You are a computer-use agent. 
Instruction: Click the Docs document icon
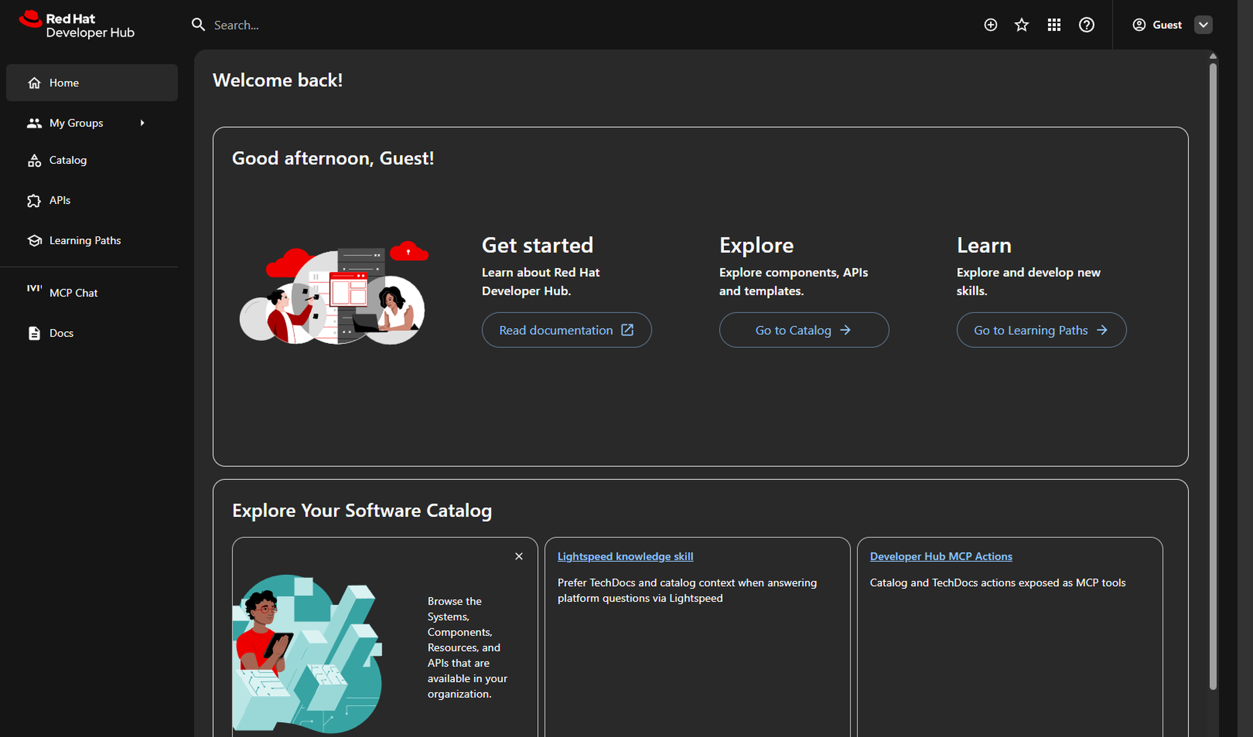point(34,333)
